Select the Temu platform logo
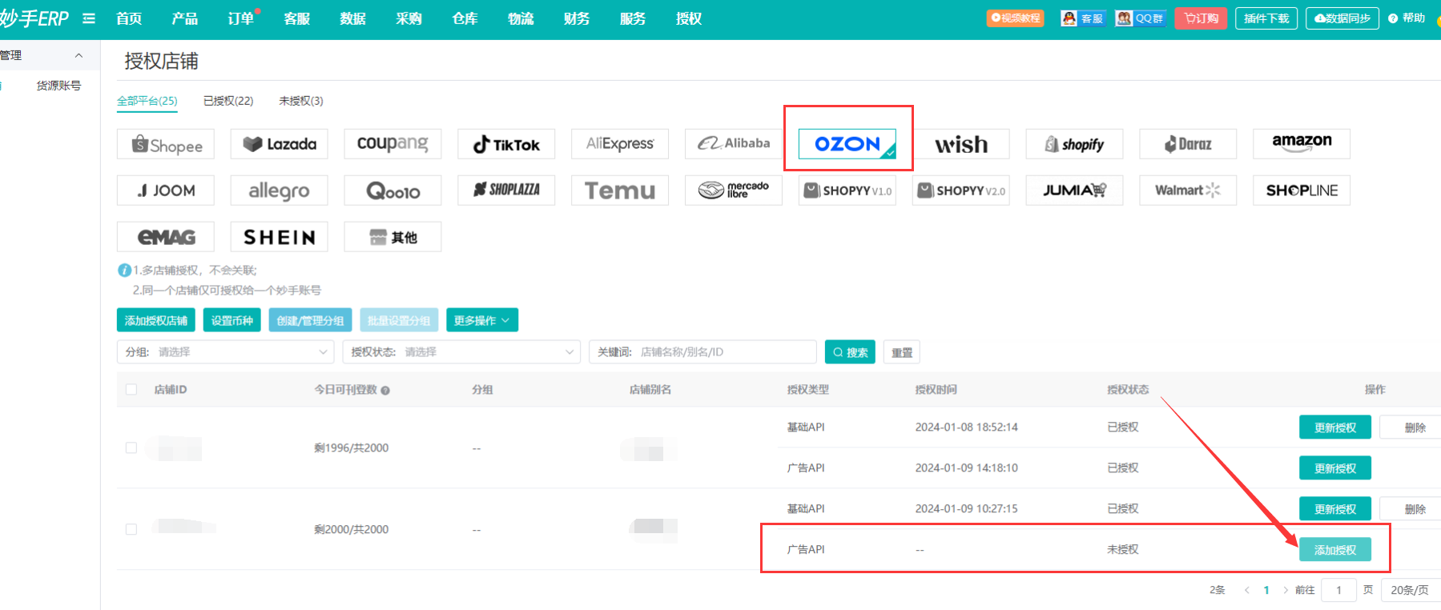The width and height of the screenshot is (1441, 610). [x=619, y=191]
